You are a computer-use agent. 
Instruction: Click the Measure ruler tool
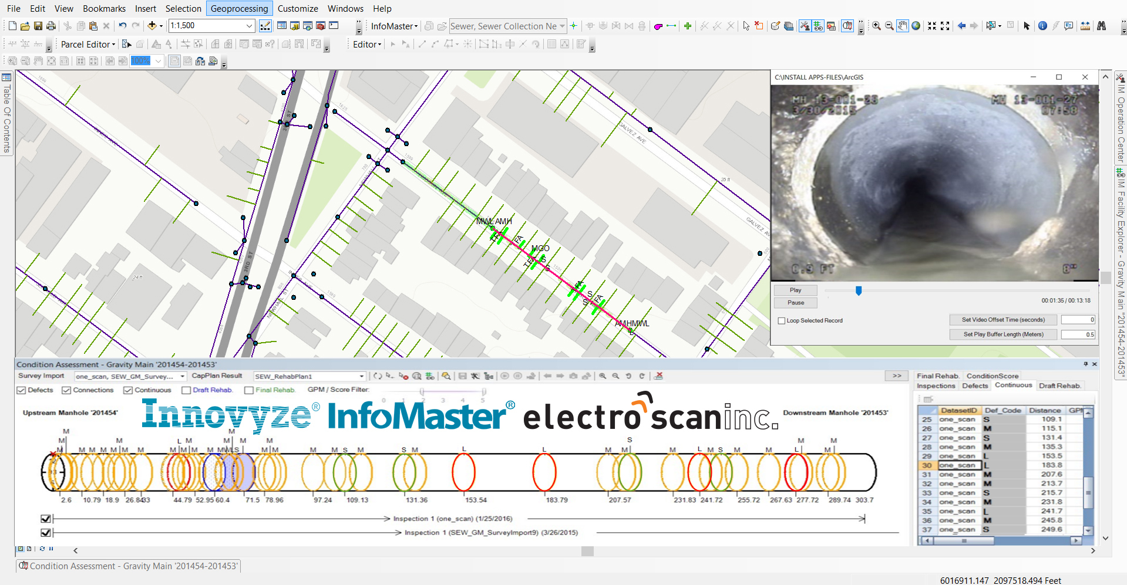pyautogui.click(x=1085, y=26)
